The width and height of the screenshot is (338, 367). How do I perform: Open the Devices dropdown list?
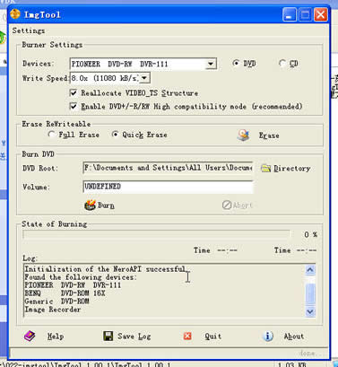tap(211, 64)
